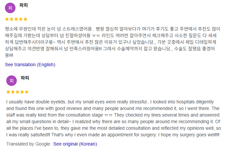
Task: Click the fourth star of the translated review rating
Action: pos(22,92)
